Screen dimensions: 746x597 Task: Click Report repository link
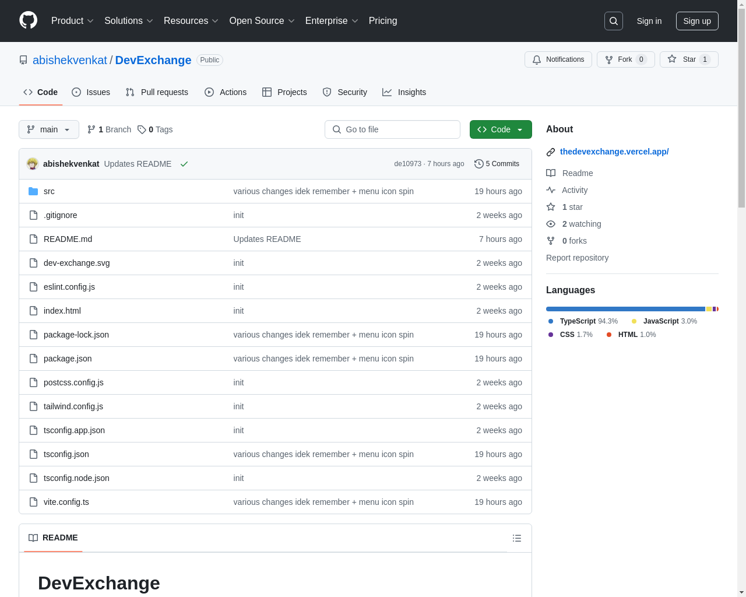coord(577,258)
